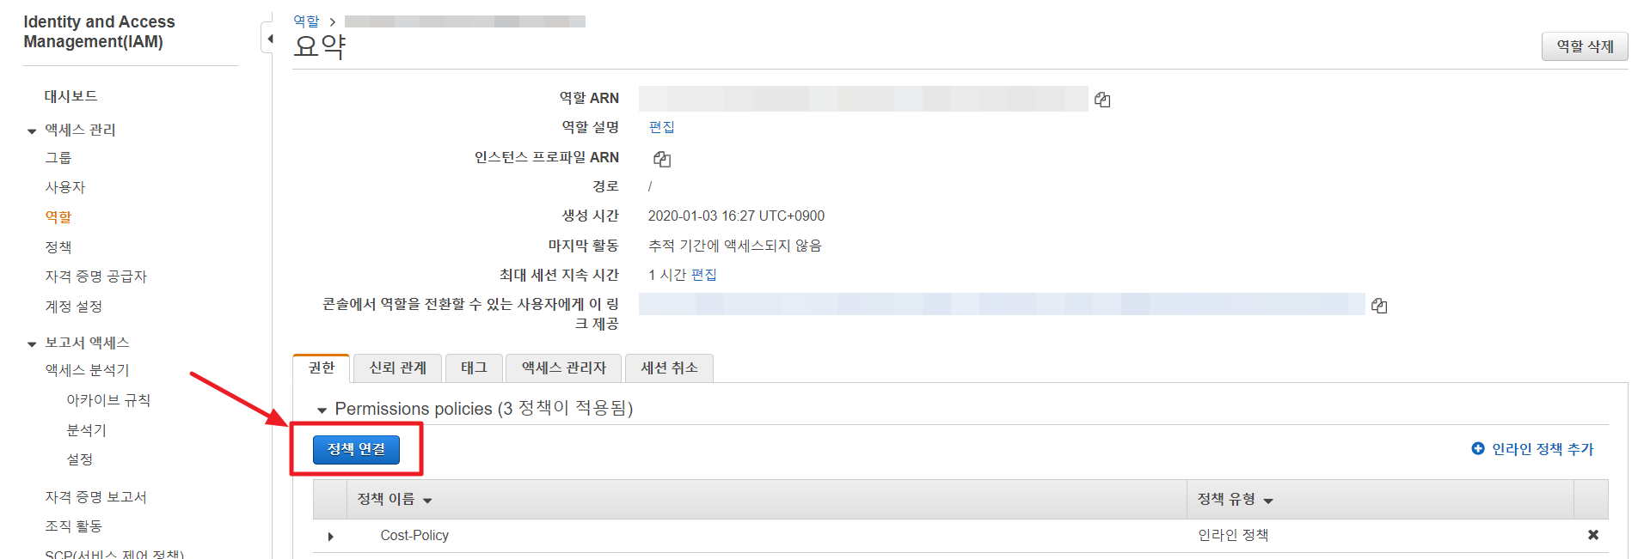
Task: Collapse the IAM side navigation panel
Action: tap(269, 39)
